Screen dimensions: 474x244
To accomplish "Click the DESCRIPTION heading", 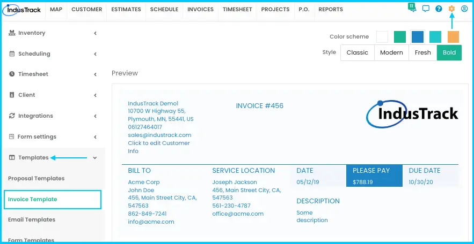I will [x=318, y=201].
